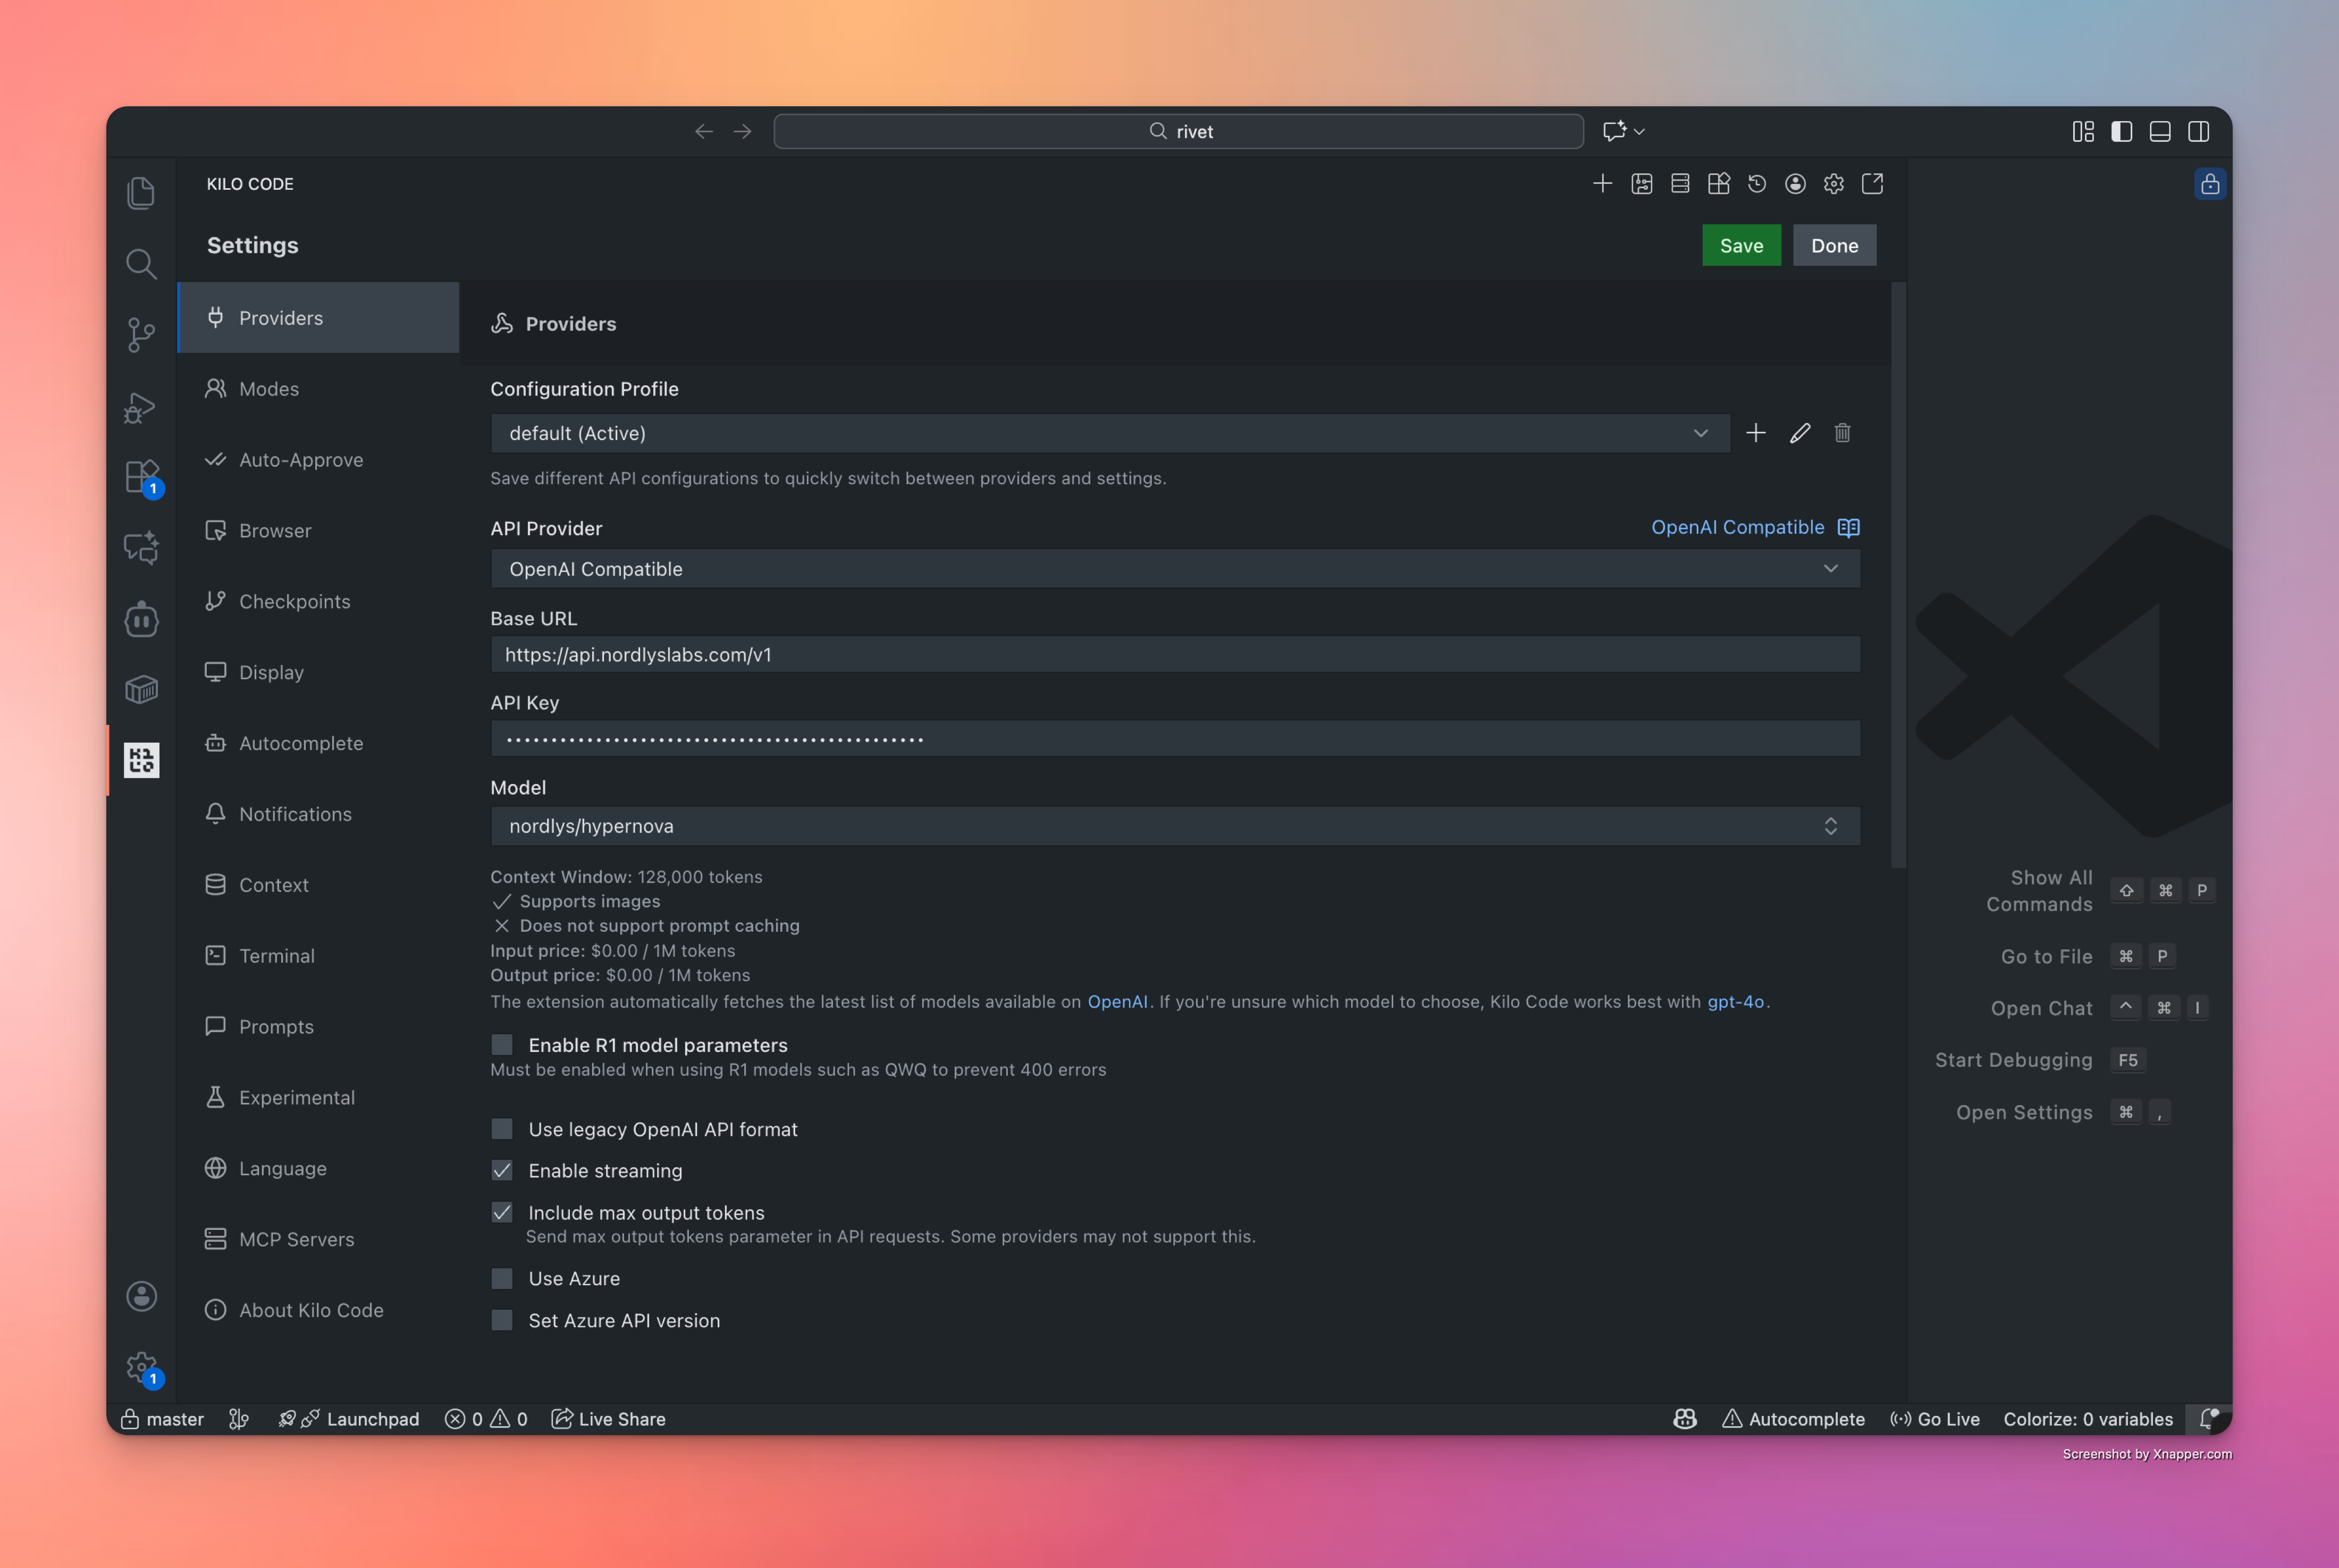Viewport: 2339px width, 1568px height.
Task: Open the Kilo Code extension in the activity bar
Action: 141,760
